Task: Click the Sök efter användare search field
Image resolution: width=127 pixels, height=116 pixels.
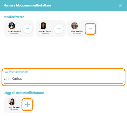Action: click(63, 78)
